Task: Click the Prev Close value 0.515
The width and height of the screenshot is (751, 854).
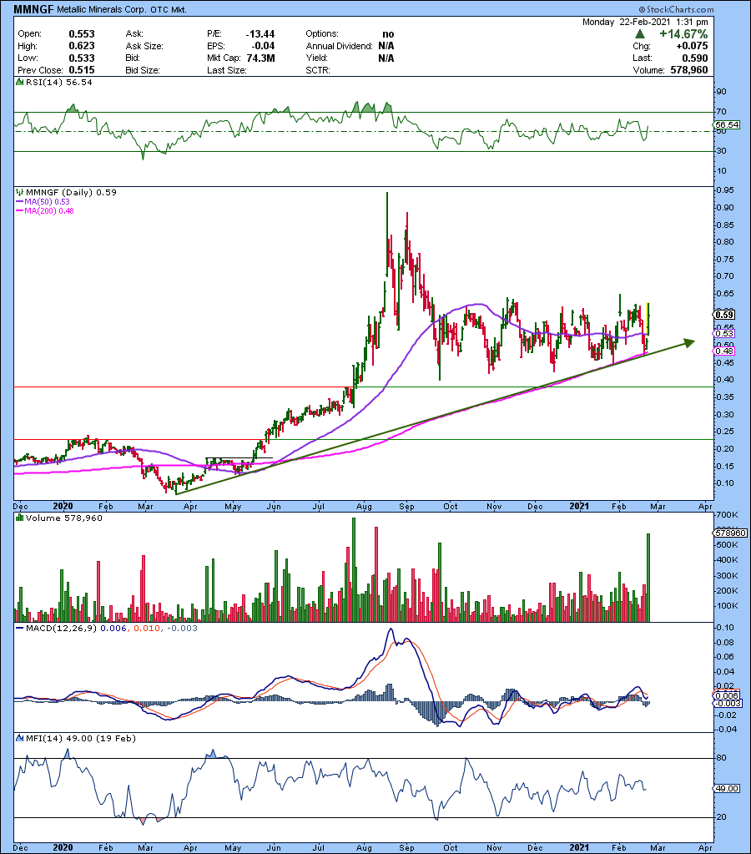Action: pyautogui.click(x=82, y=70)
